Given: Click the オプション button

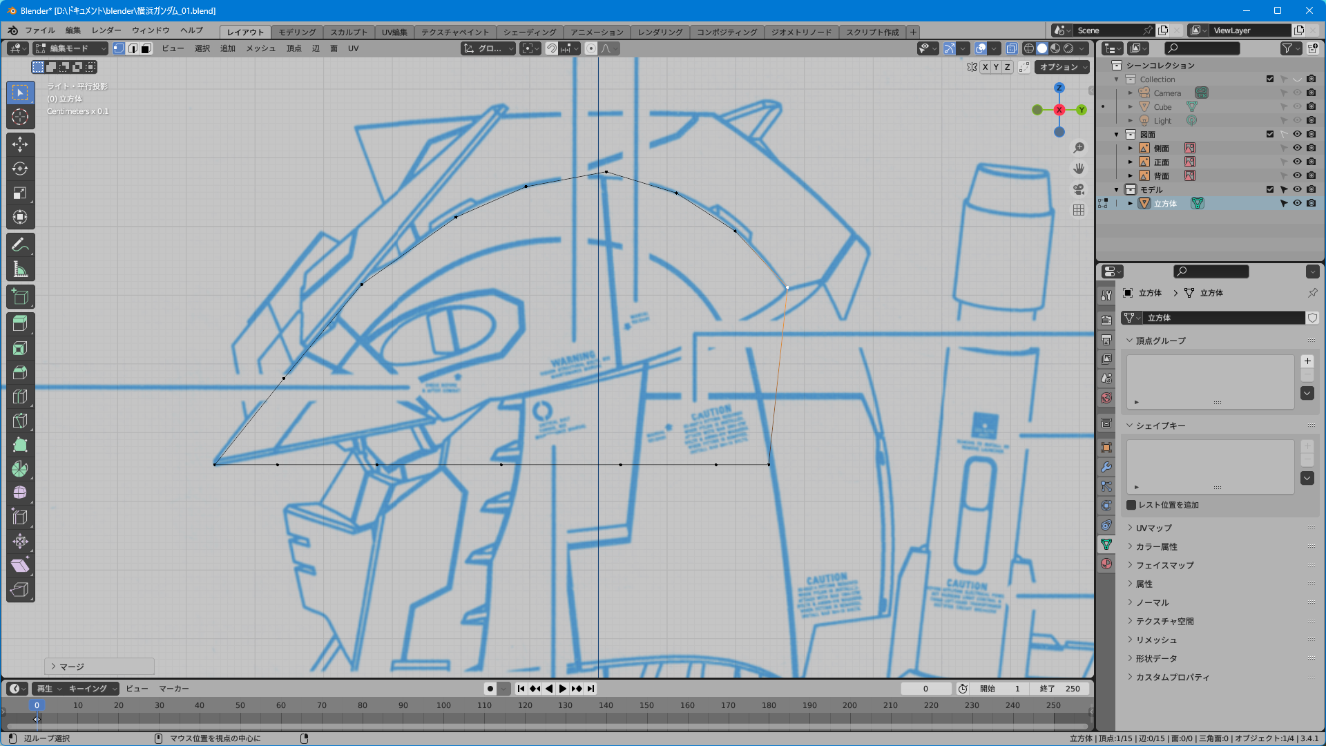Looking at the screenshot, I should (x=1062, y=67).
